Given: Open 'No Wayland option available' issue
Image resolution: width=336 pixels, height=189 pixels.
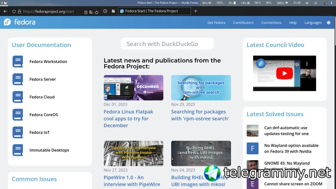Looking at the screenshot, I should pyautogui.click(x=291, y=149).
